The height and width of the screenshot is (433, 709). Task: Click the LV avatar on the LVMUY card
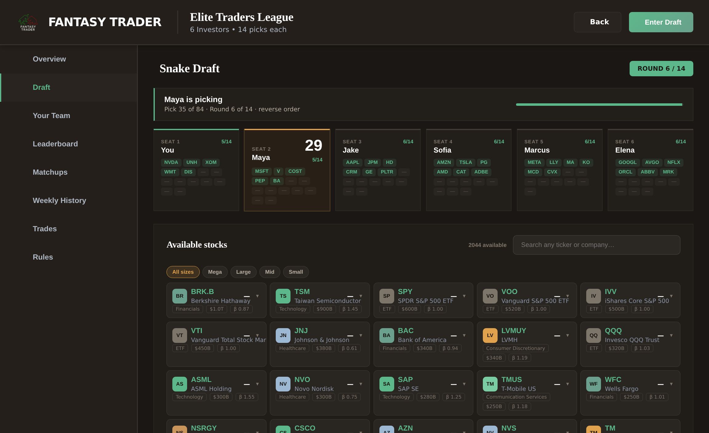490,336
